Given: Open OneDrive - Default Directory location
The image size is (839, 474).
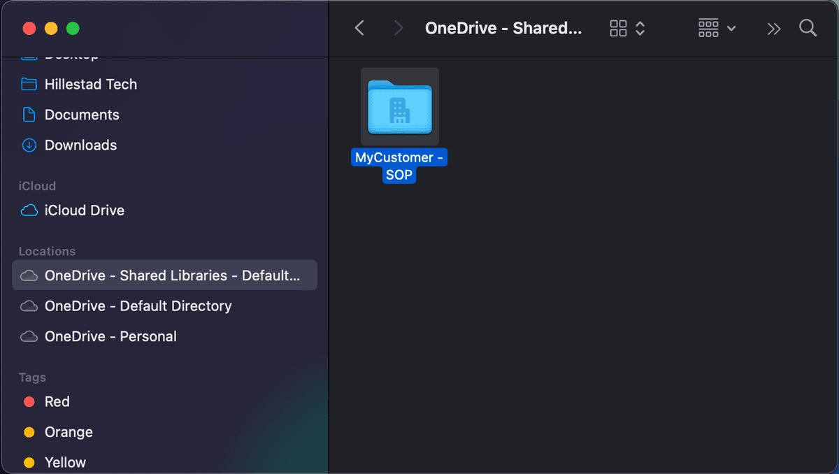Looking at the screenshot, I should coord(138,306).
